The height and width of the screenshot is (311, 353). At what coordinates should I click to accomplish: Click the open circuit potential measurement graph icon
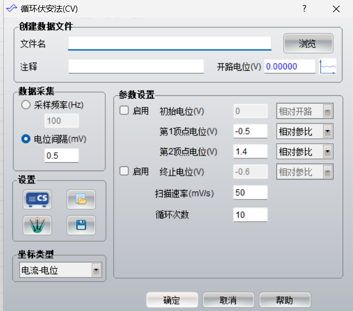pyautogui.click(x=327, y=66)
